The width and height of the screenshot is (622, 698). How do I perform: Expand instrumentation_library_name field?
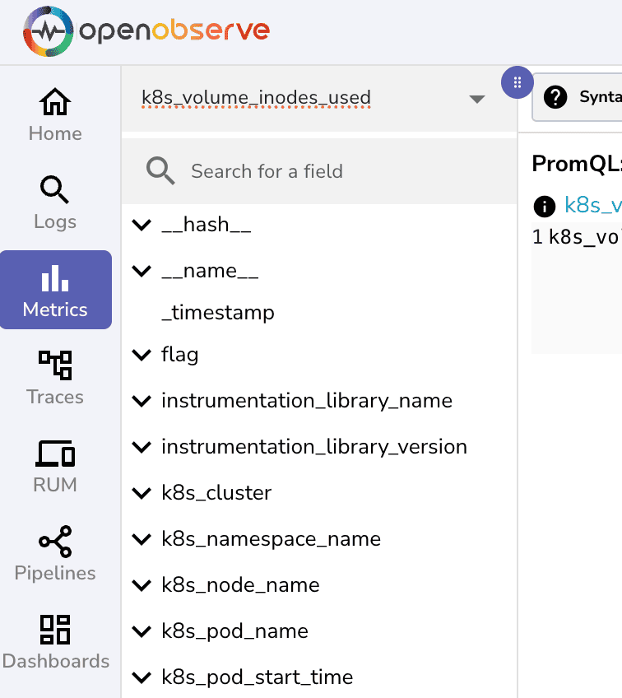142,401
